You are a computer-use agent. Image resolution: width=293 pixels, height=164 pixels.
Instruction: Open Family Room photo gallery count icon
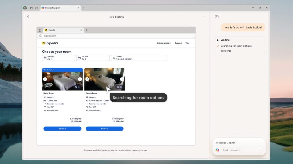(x=119, y=87)
